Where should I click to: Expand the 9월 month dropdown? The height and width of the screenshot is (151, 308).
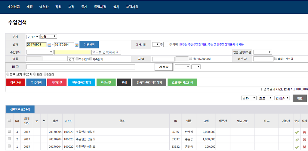pos(48,37)
